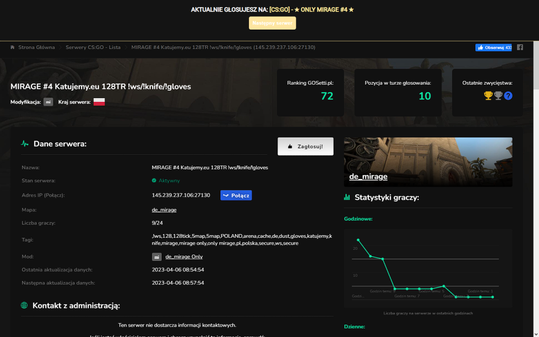This screenshot has width=539, height=337.
Task: Click the bar chart icon beside Statystyki graczy
Action: 347,197
